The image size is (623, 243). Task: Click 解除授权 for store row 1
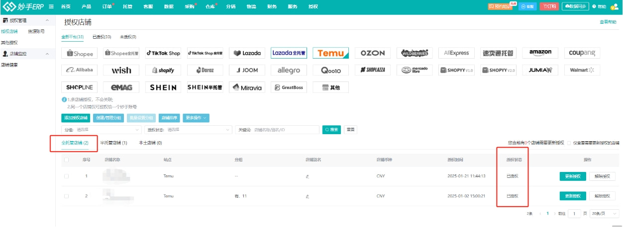click(x=602, y=176)
